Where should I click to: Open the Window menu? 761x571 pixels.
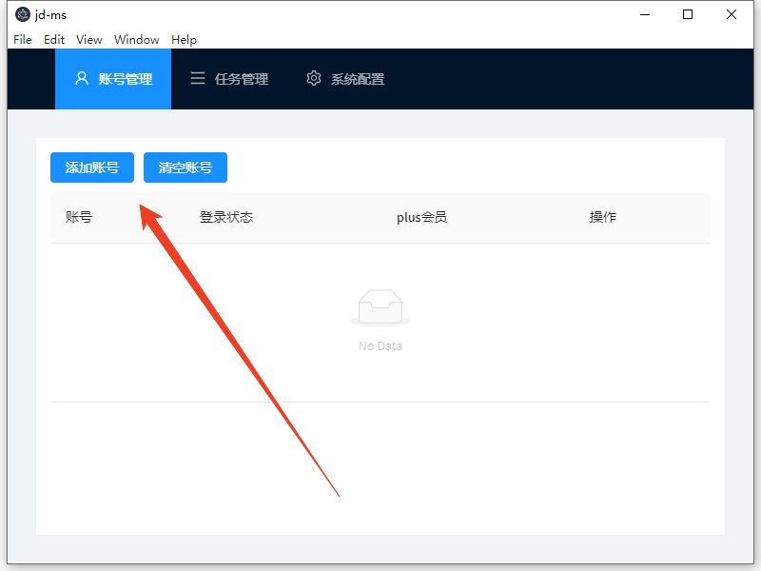coord(137,39)
